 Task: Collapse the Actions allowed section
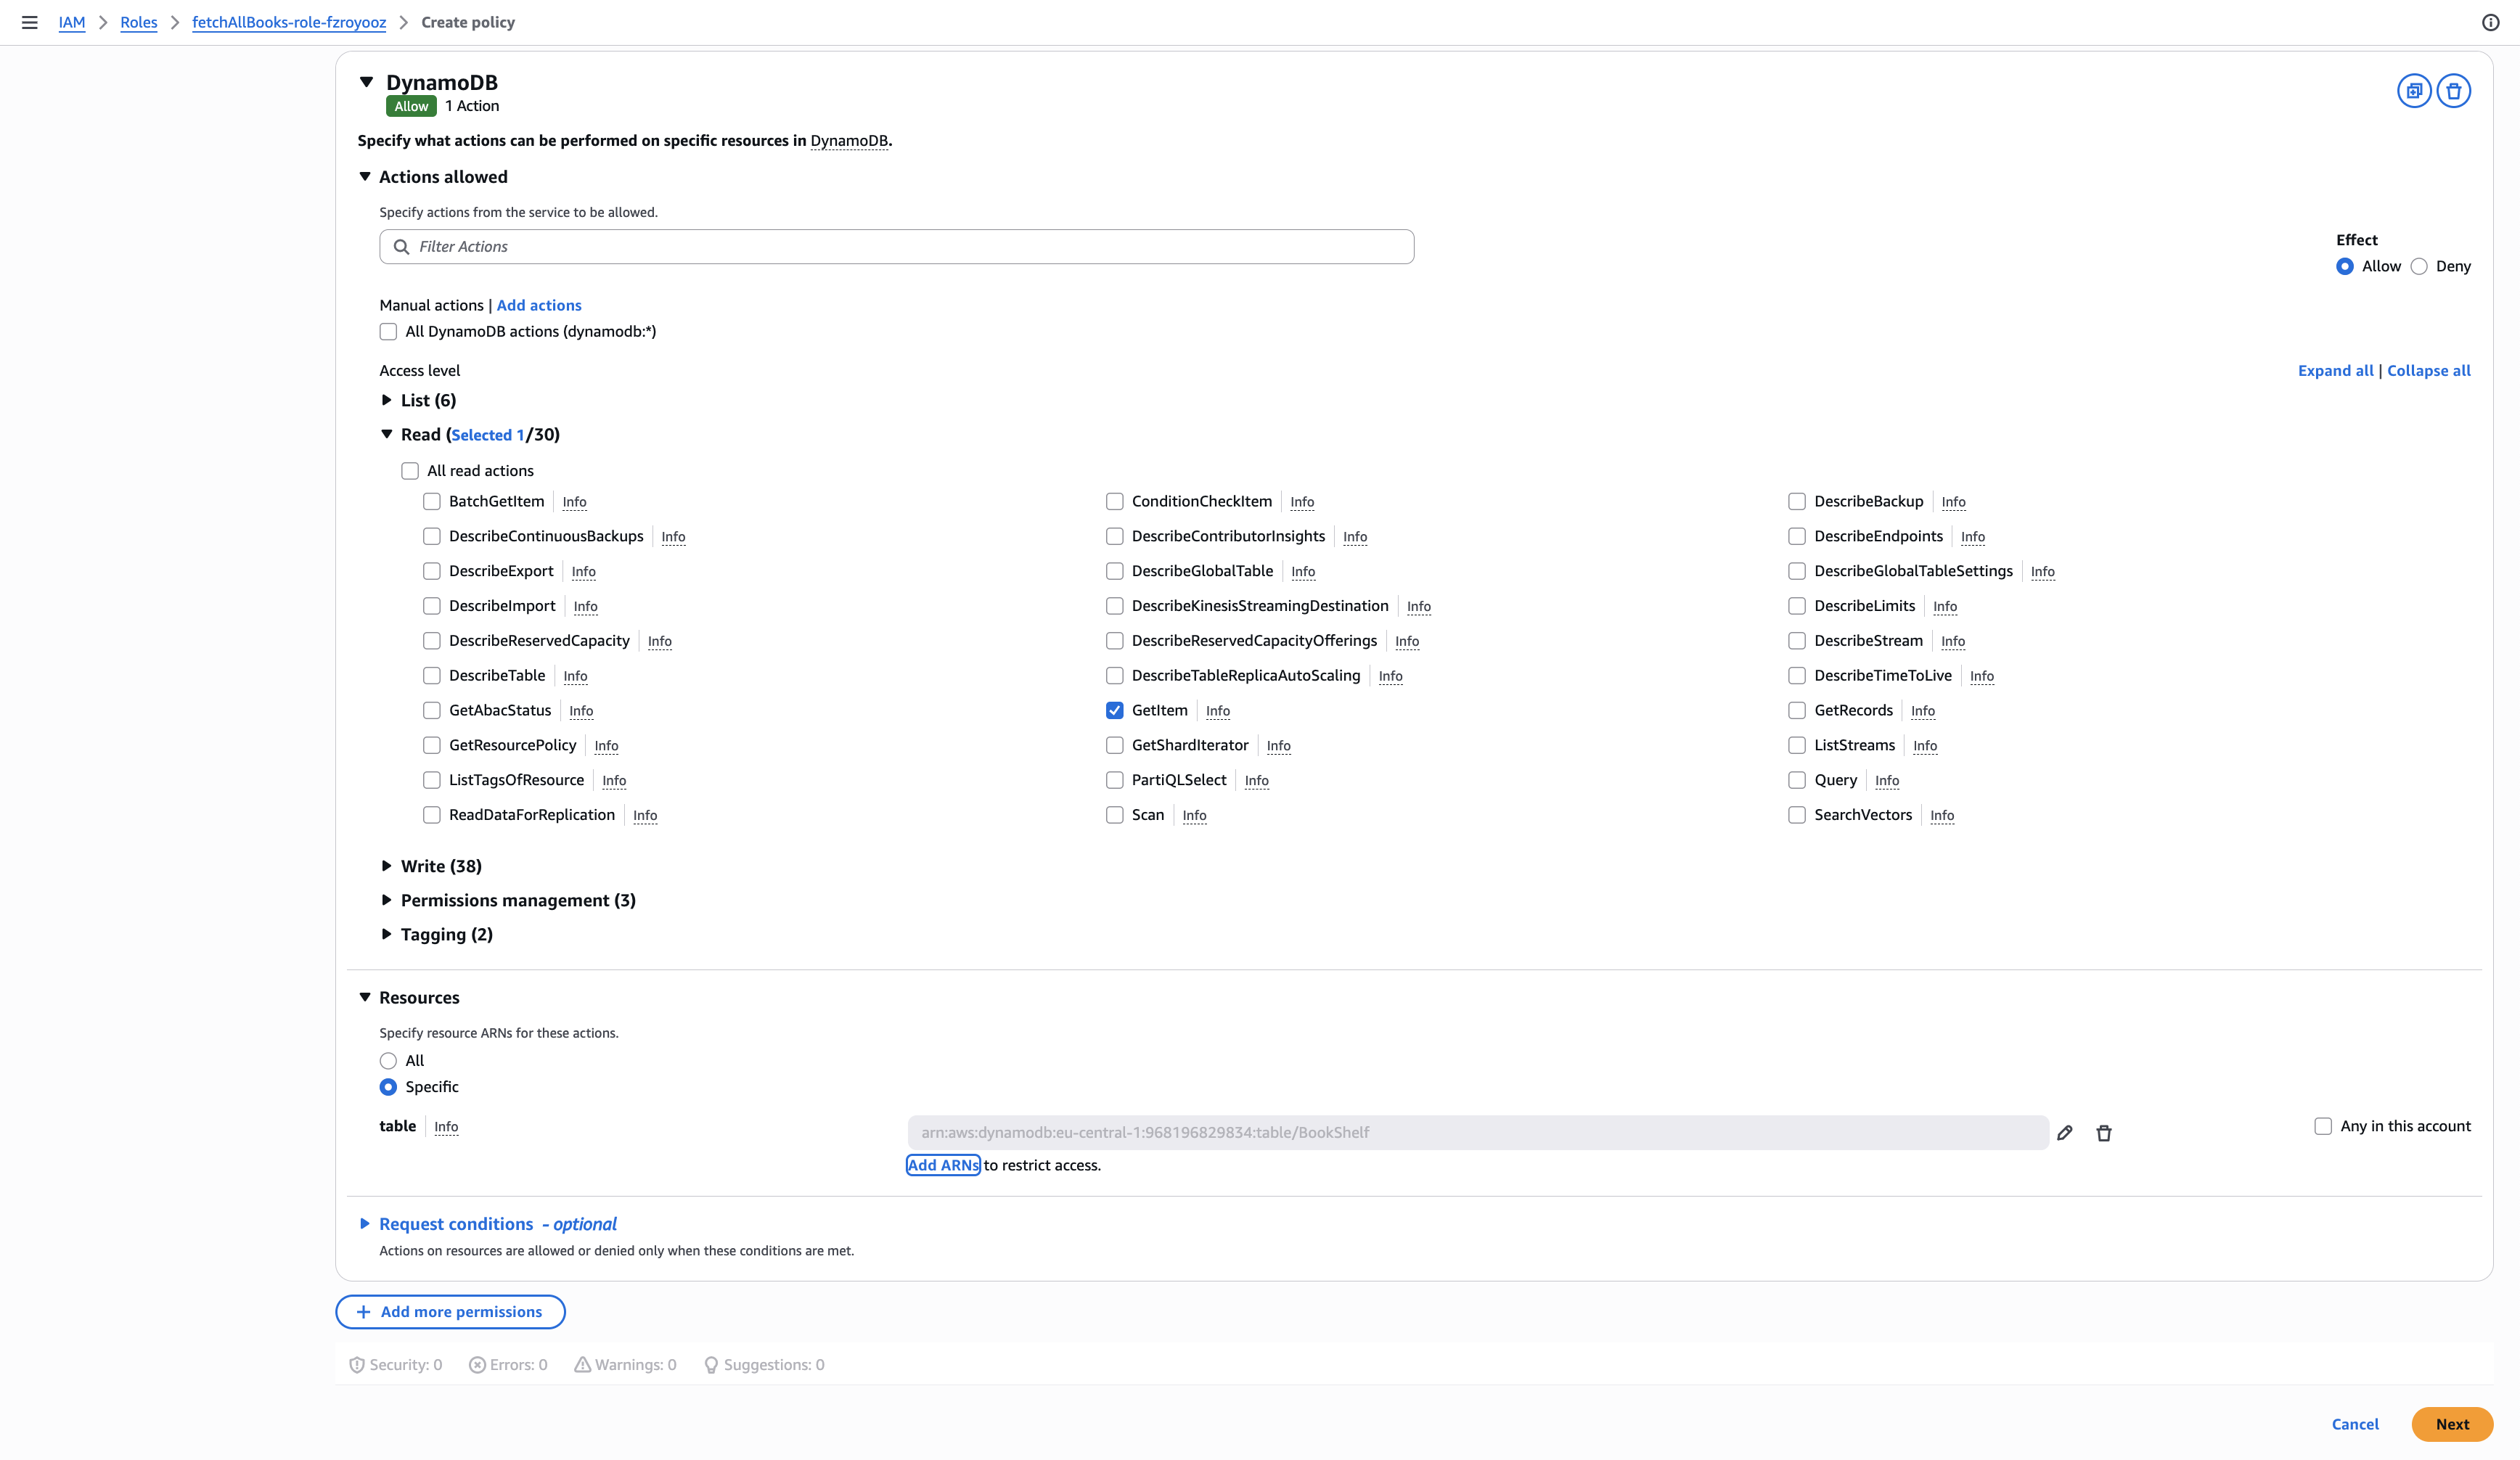click(x=365, y=177)
